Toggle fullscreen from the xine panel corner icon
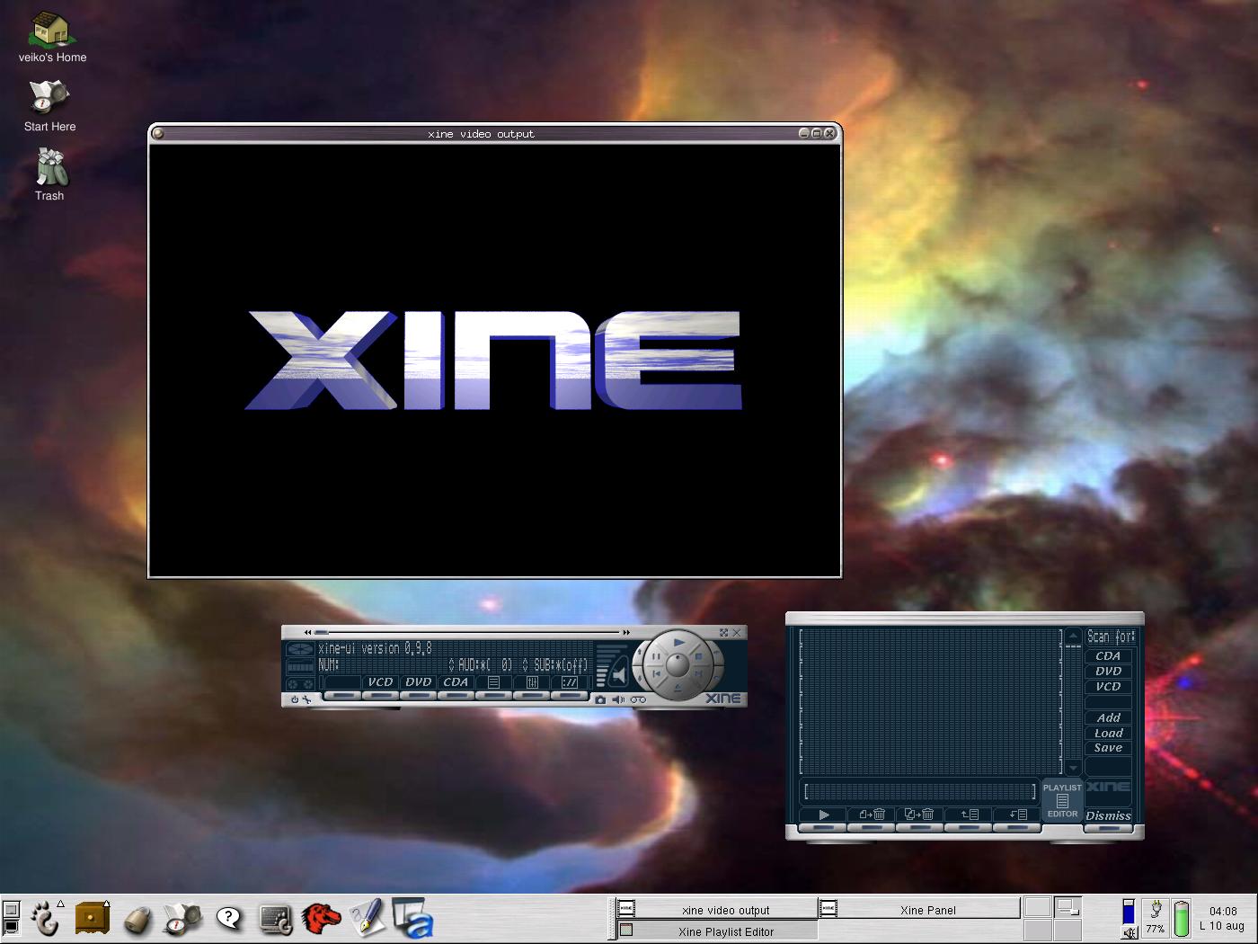The image size is (1258, 944). (x=723, y=633)
